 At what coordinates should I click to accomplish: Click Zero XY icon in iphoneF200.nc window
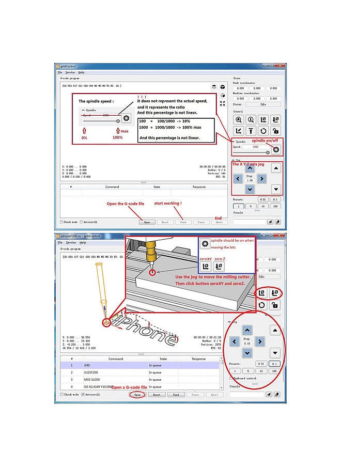click(x=262, y=293)
